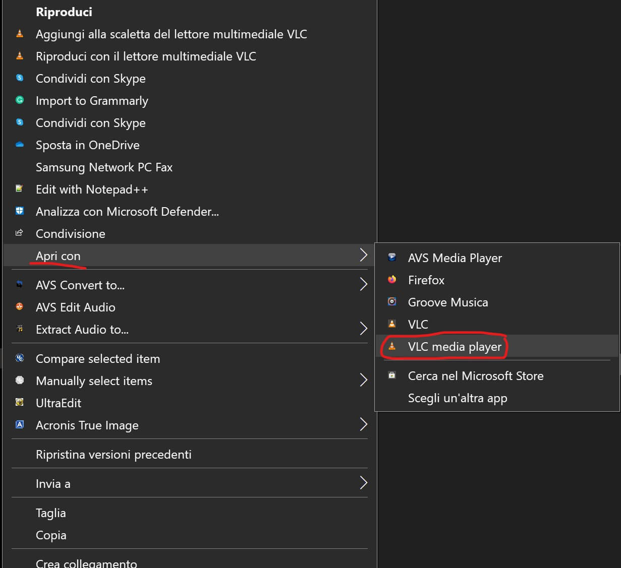Click Scegli un'altra app
Screen dimensions: 621x568
point(458,398)
